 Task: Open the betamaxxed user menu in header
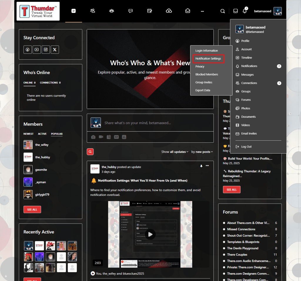point(268,11)
